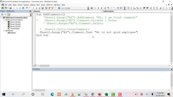This screenshot has height=97, width=173.
Task: Undo the last edit
Action: (27, 8)
